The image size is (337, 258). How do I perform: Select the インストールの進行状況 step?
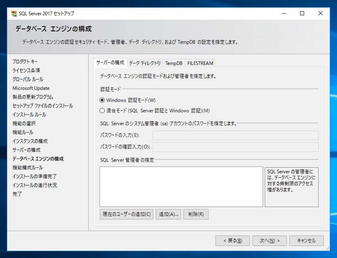click(35, 185)
